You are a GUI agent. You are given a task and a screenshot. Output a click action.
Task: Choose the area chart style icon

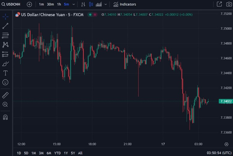(x=99, y=4)
